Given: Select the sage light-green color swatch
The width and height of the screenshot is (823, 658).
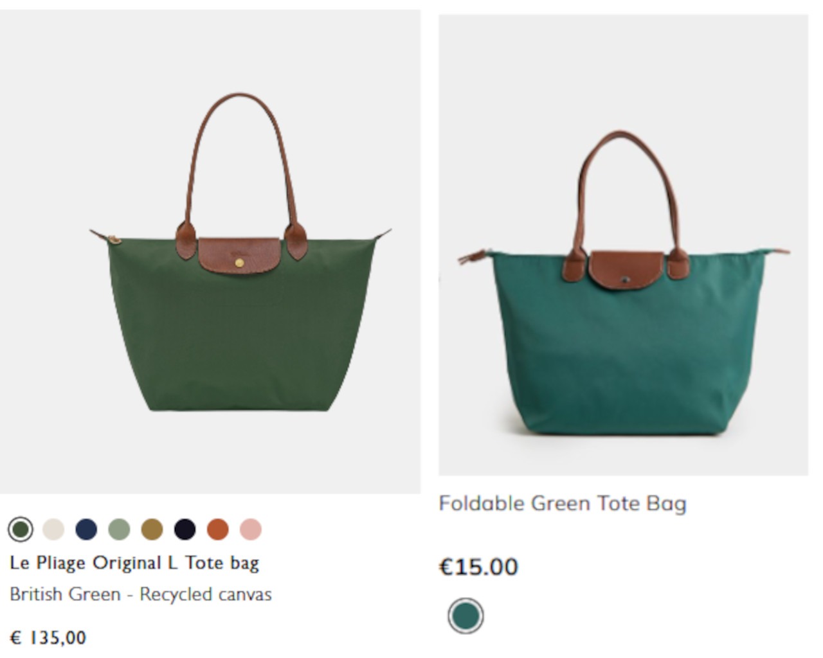Looking at the screenshot, I should pyautogui.click(x=119, y=529).
